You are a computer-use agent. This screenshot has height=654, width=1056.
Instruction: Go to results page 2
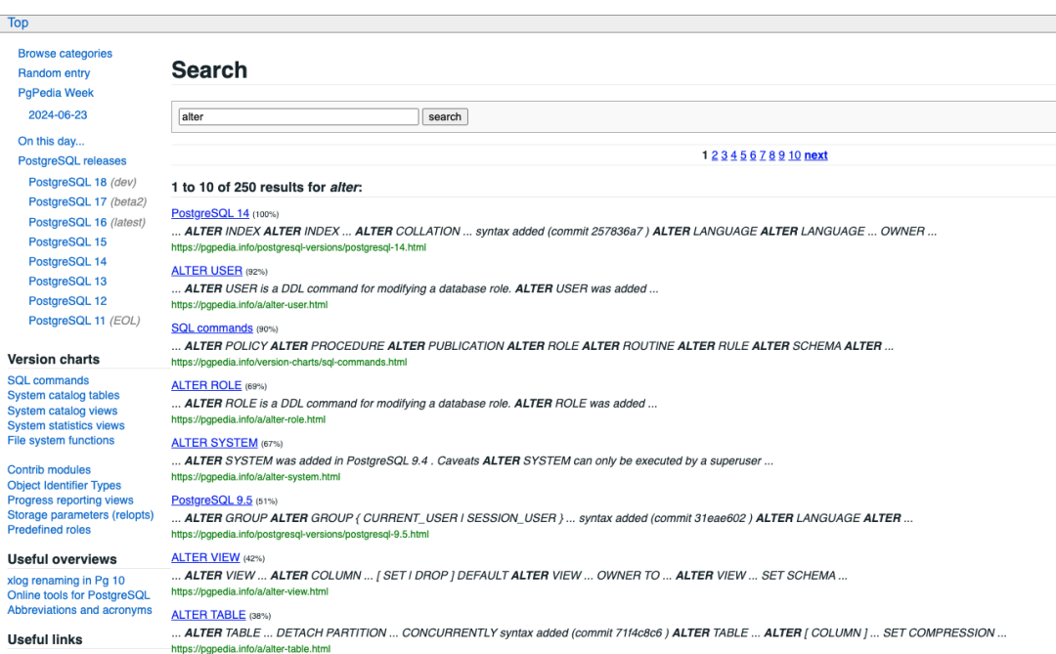[715, 154]
